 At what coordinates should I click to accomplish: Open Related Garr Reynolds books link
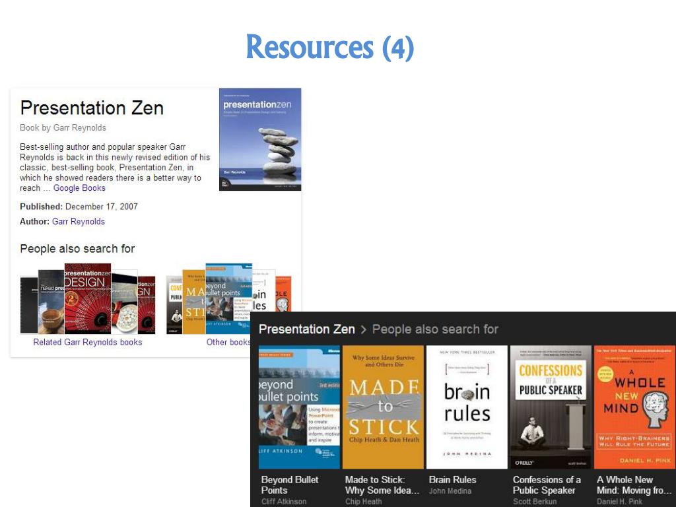coord(87,342)
